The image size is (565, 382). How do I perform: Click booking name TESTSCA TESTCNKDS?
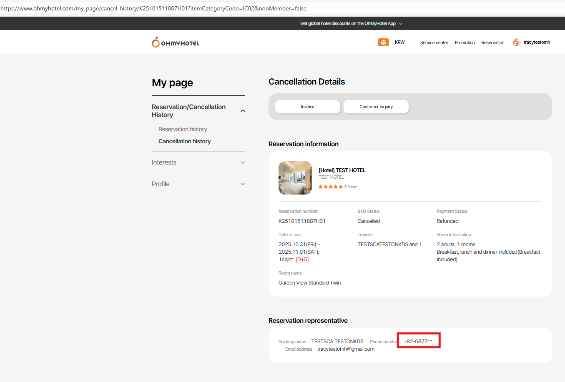[x=337, y=342]
